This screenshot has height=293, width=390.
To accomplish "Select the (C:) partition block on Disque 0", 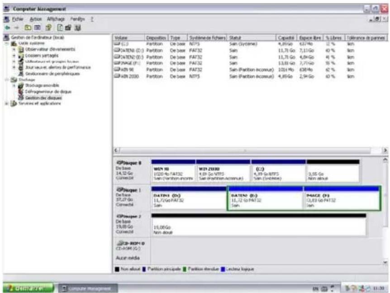I will tap(278, 171).
